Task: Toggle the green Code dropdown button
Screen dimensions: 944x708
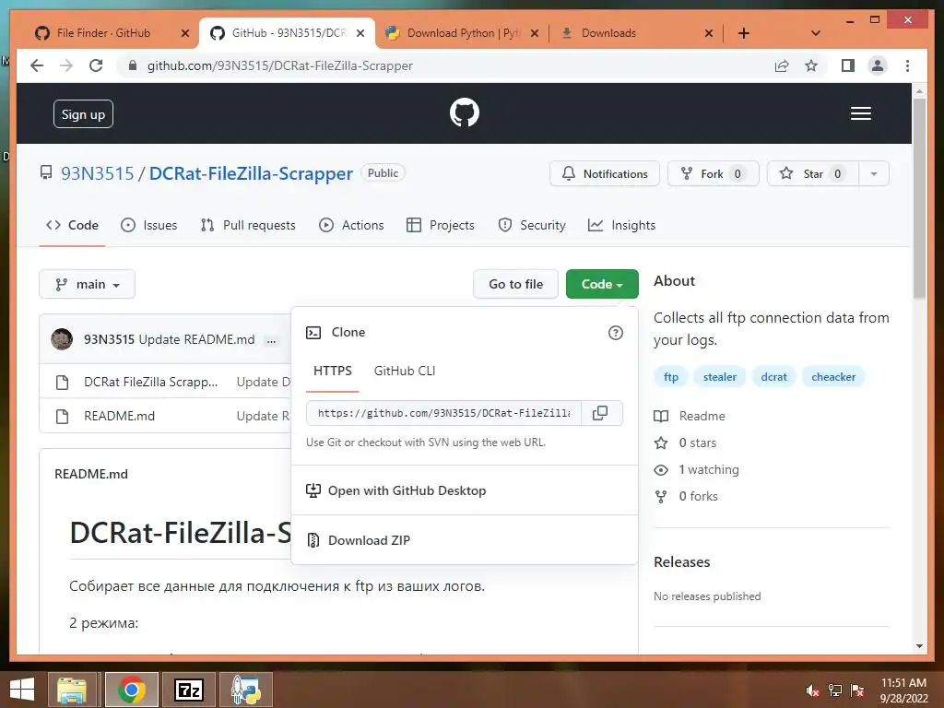Action: pyautogui.click(x=602, y=284)
